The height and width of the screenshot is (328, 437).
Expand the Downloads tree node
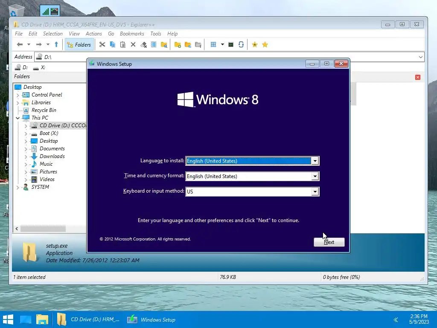(26, 157)
